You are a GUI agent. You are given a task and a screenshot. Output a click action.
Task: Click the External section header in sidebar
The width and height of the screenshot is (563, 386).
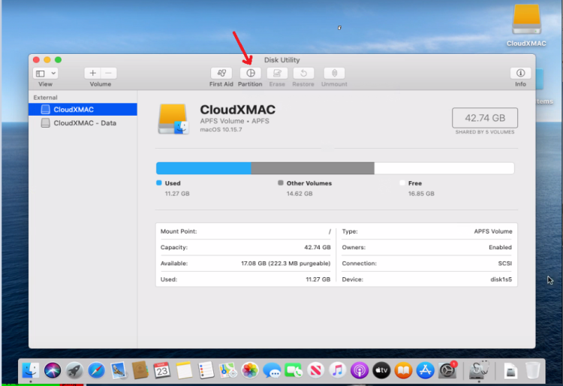[45, 98]
